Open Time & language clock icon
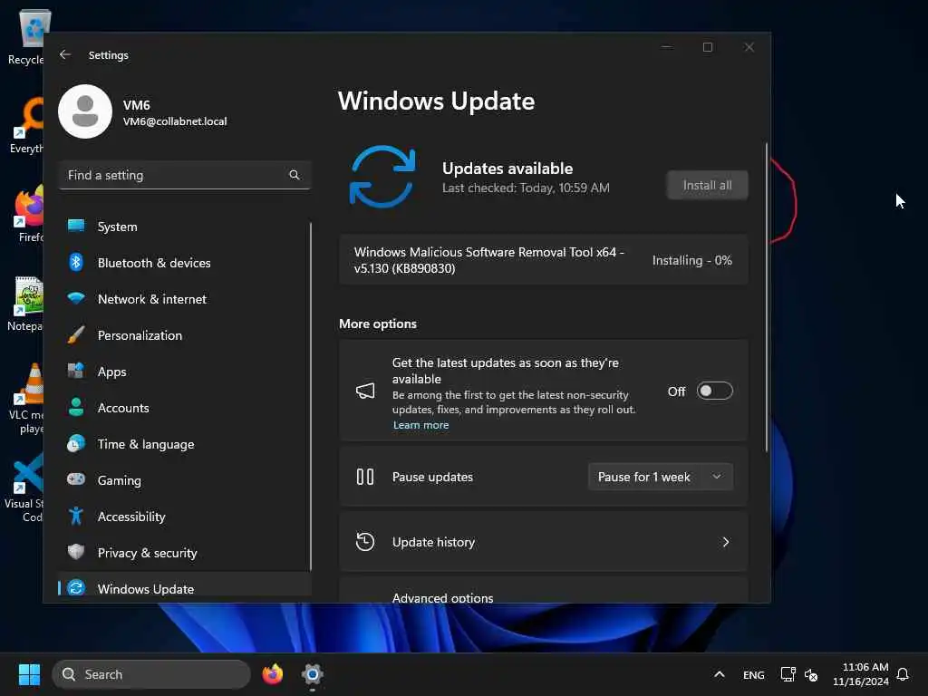Viewport: 928px width, 696px height. [76, 444]
